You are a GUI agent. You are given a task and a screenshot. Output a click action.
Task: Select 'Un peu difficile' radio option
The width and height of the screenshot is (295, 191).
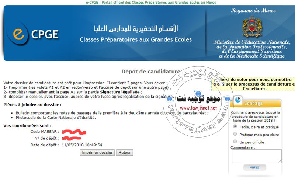click(235, 142)
